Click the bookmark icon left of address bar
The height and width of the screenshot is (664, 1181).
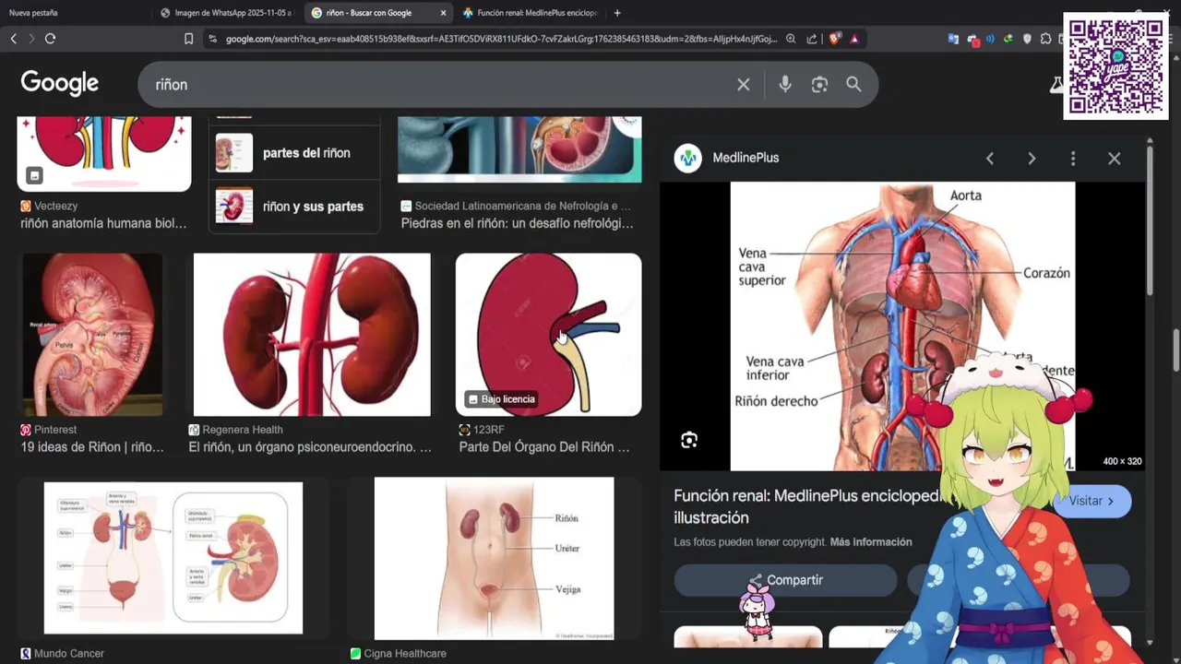click(188, 39)
